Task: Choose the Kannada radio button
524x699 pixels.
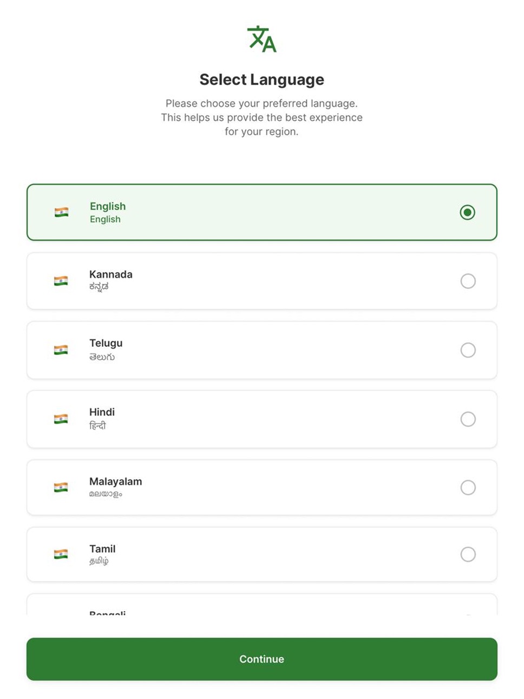Action: tap(468, 281)
